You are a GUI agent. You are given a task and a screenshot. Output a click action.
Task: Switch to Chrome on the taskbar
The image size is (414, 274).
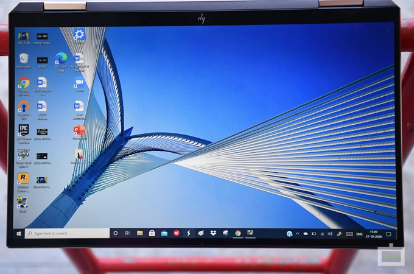pos(238,233)
